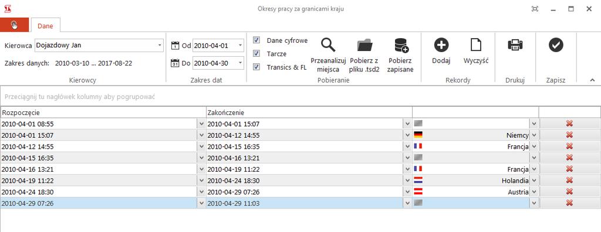Image resolution: width=601 pixels, height=232 pixels.
Task: Open country dropdown in row ending 2010-04-29 11:03
Action: (x=534, y=203)
